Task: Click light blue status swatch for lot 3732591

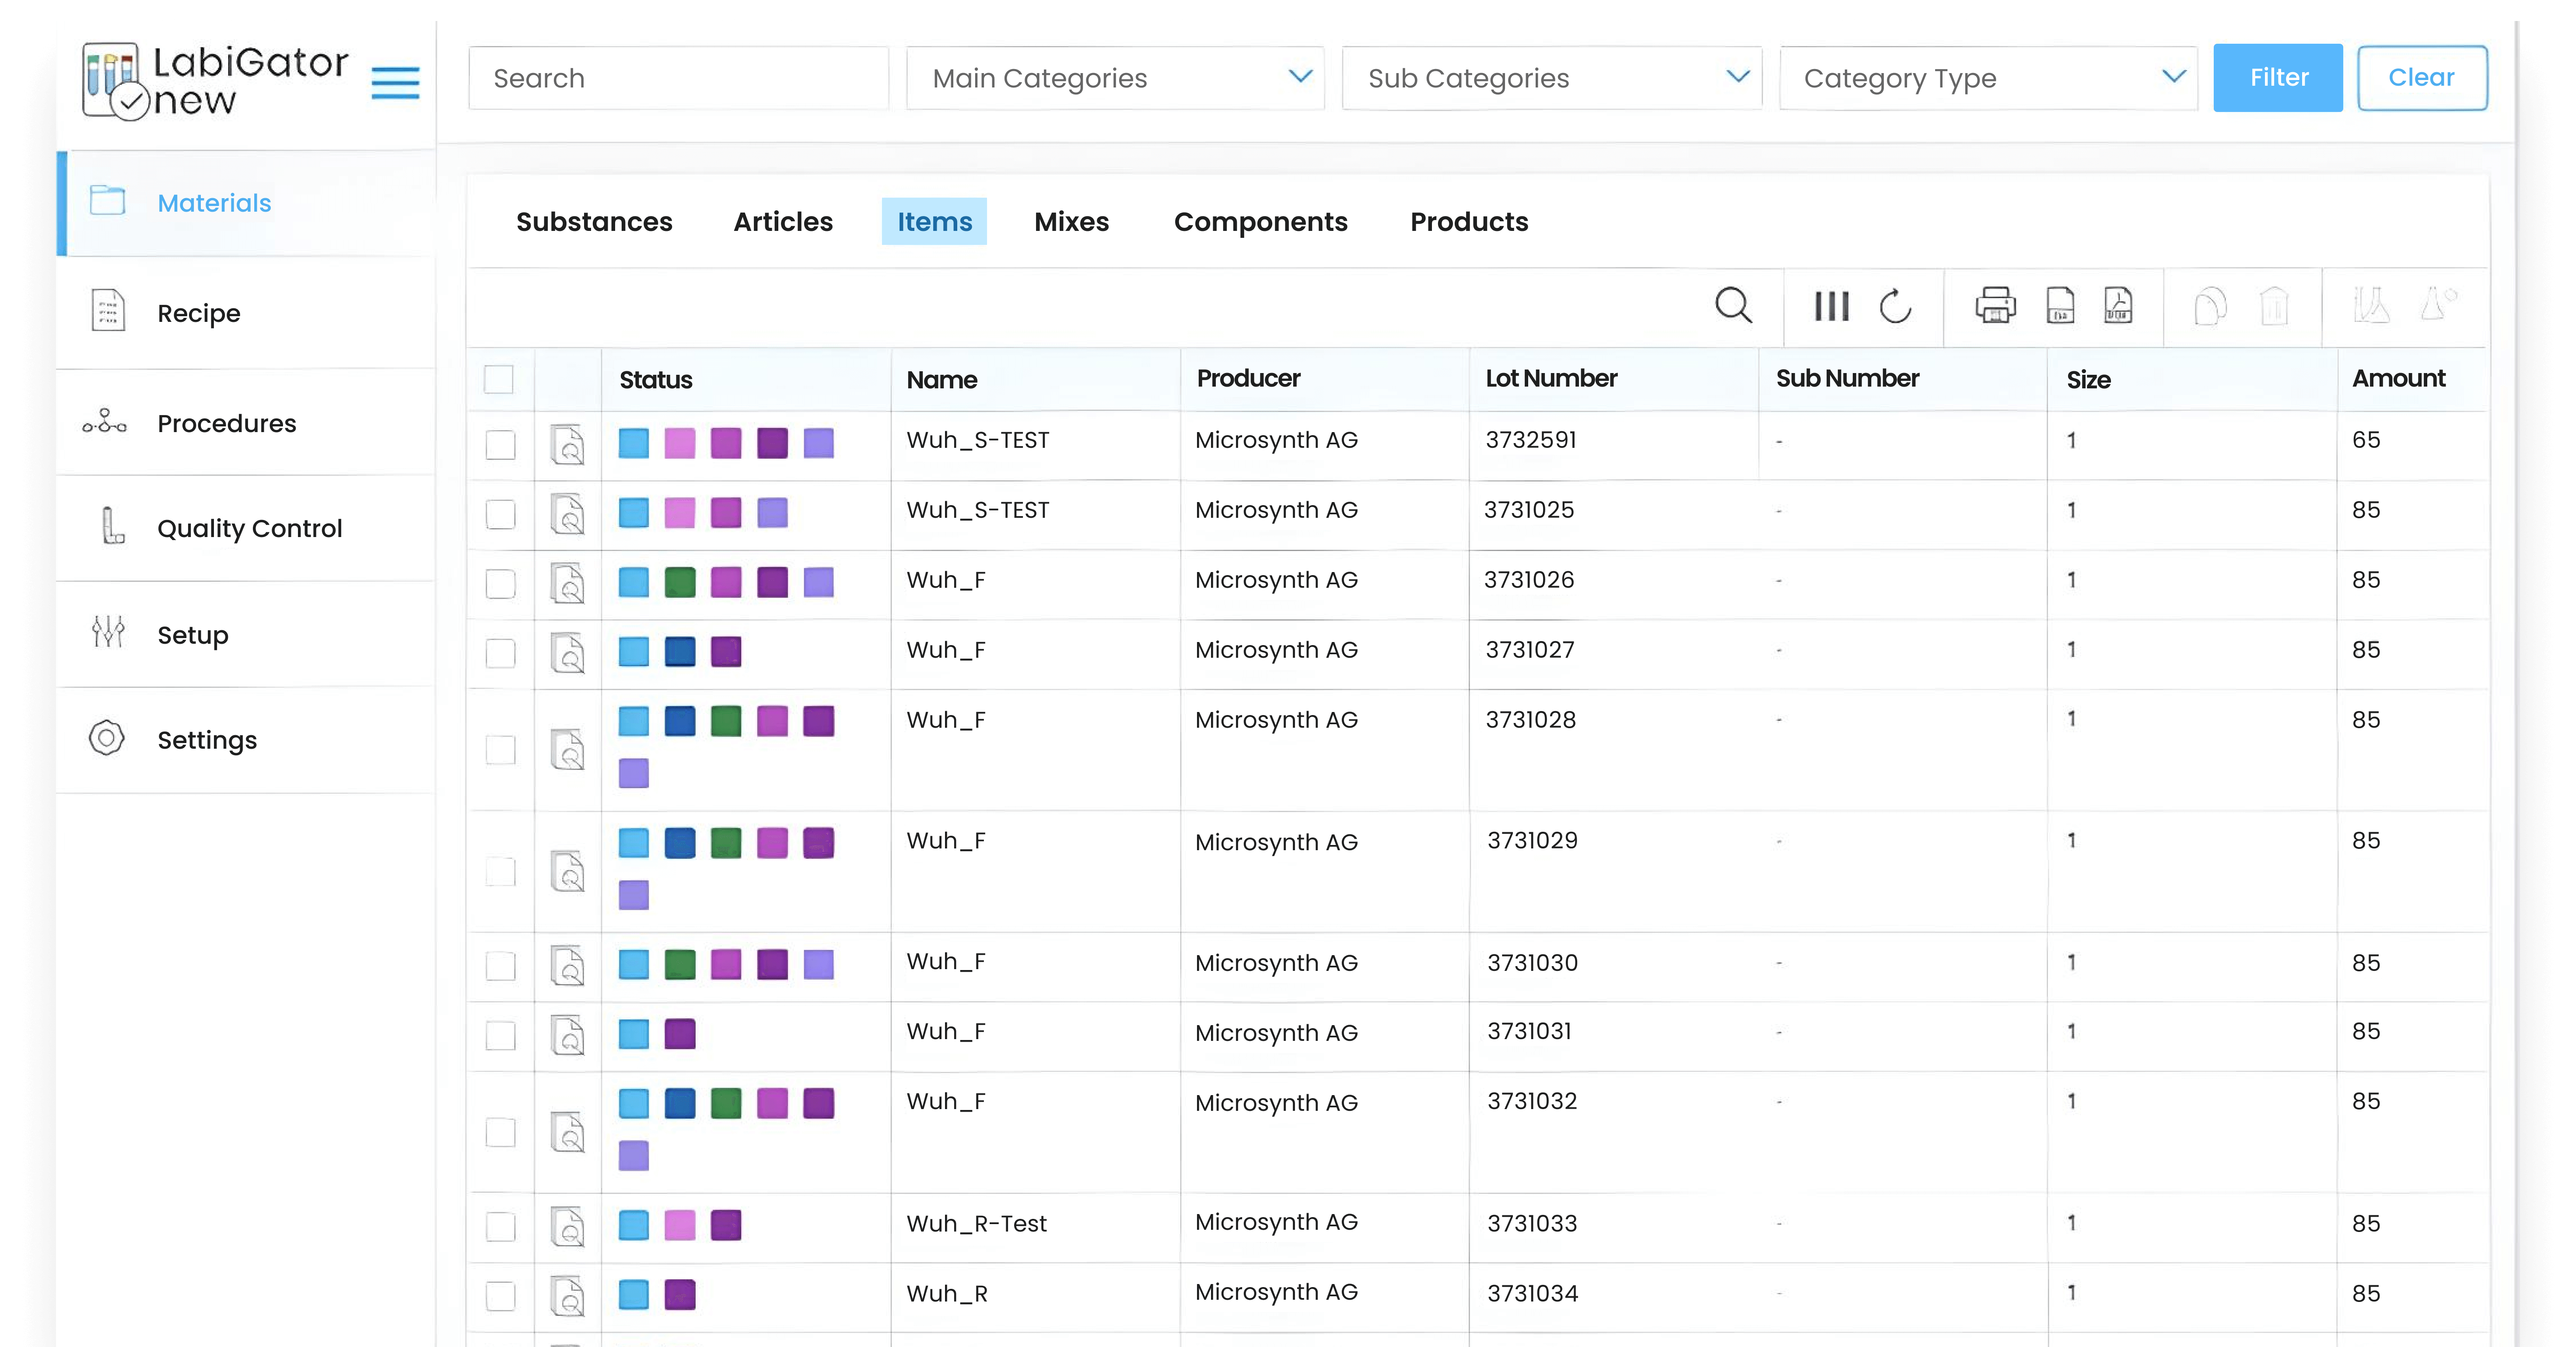Action: (633, 443)
